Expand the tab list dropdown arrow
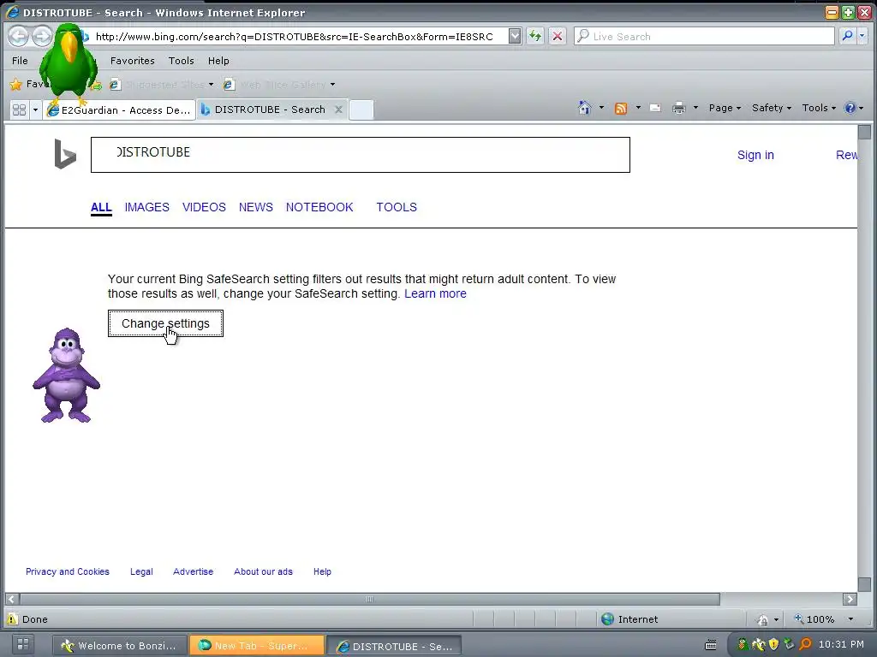The width and height of the screenshot is (877, 657). [35, 109]
